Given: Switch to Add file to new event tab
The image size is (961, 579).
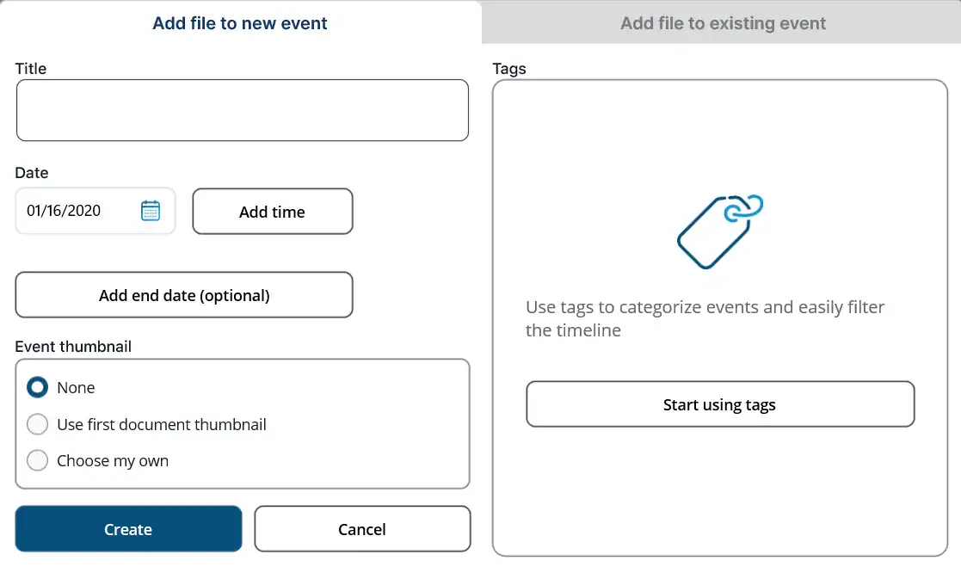Looking at the screenshot, I should pyautogui.click(x=240, y=23).
